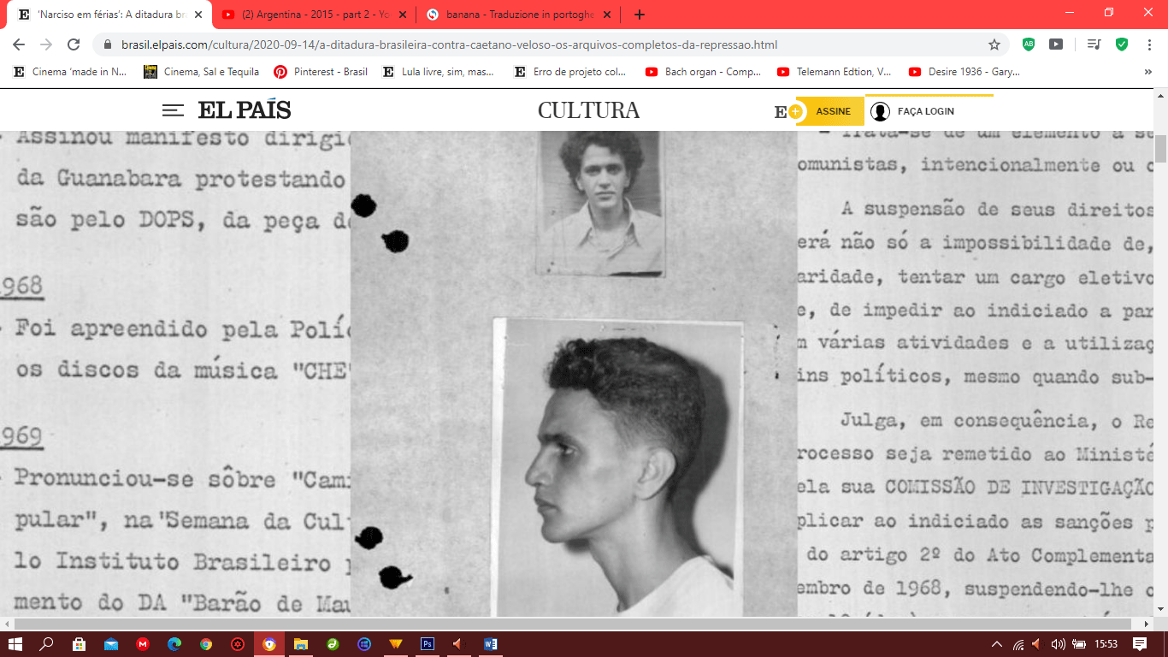Open a new browser tab
1168x657 pixels.
point(640,15)
